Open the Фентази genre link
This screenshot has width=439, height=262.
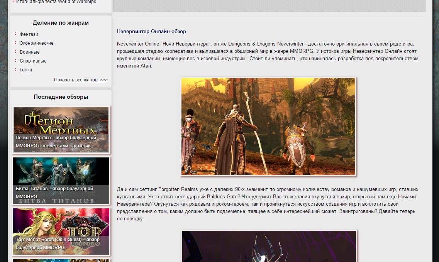tap(29, 34)
